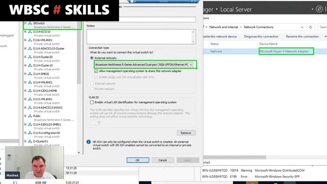
Task: Click the Device Name column header
Action: (268, 44)
